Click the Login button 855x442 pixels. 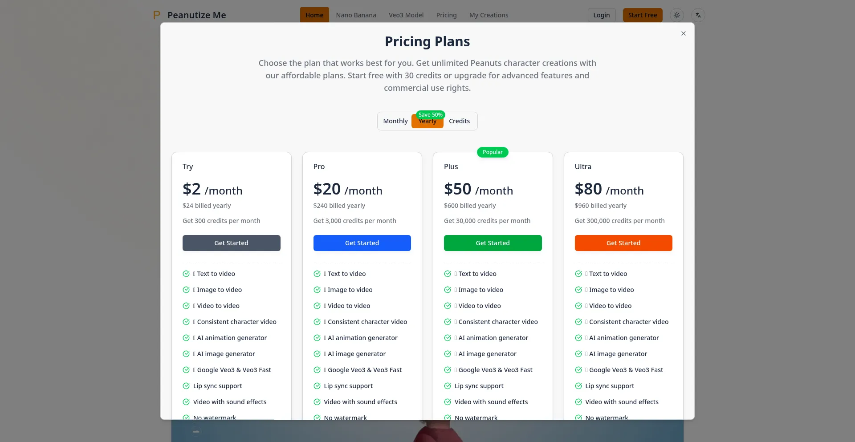(x=601, y=15)
